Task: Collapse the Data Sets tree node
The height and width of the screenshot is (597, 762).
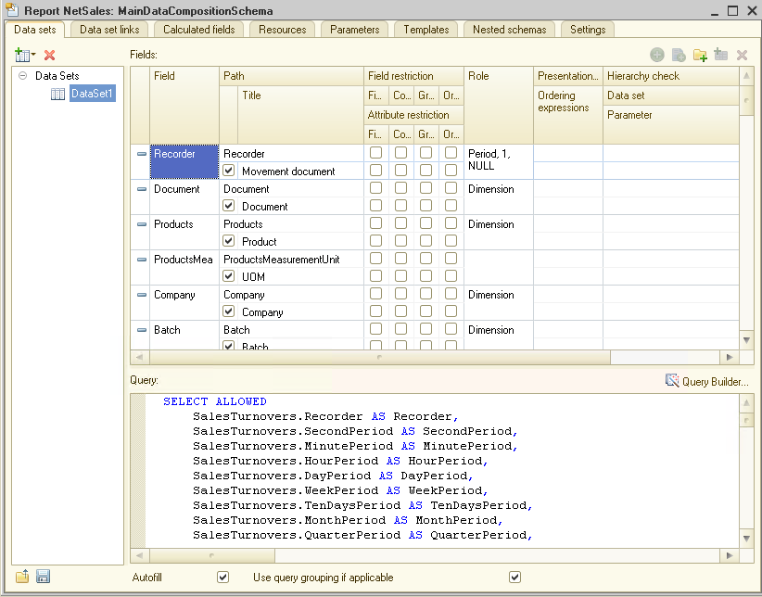Action: [22, 76]
